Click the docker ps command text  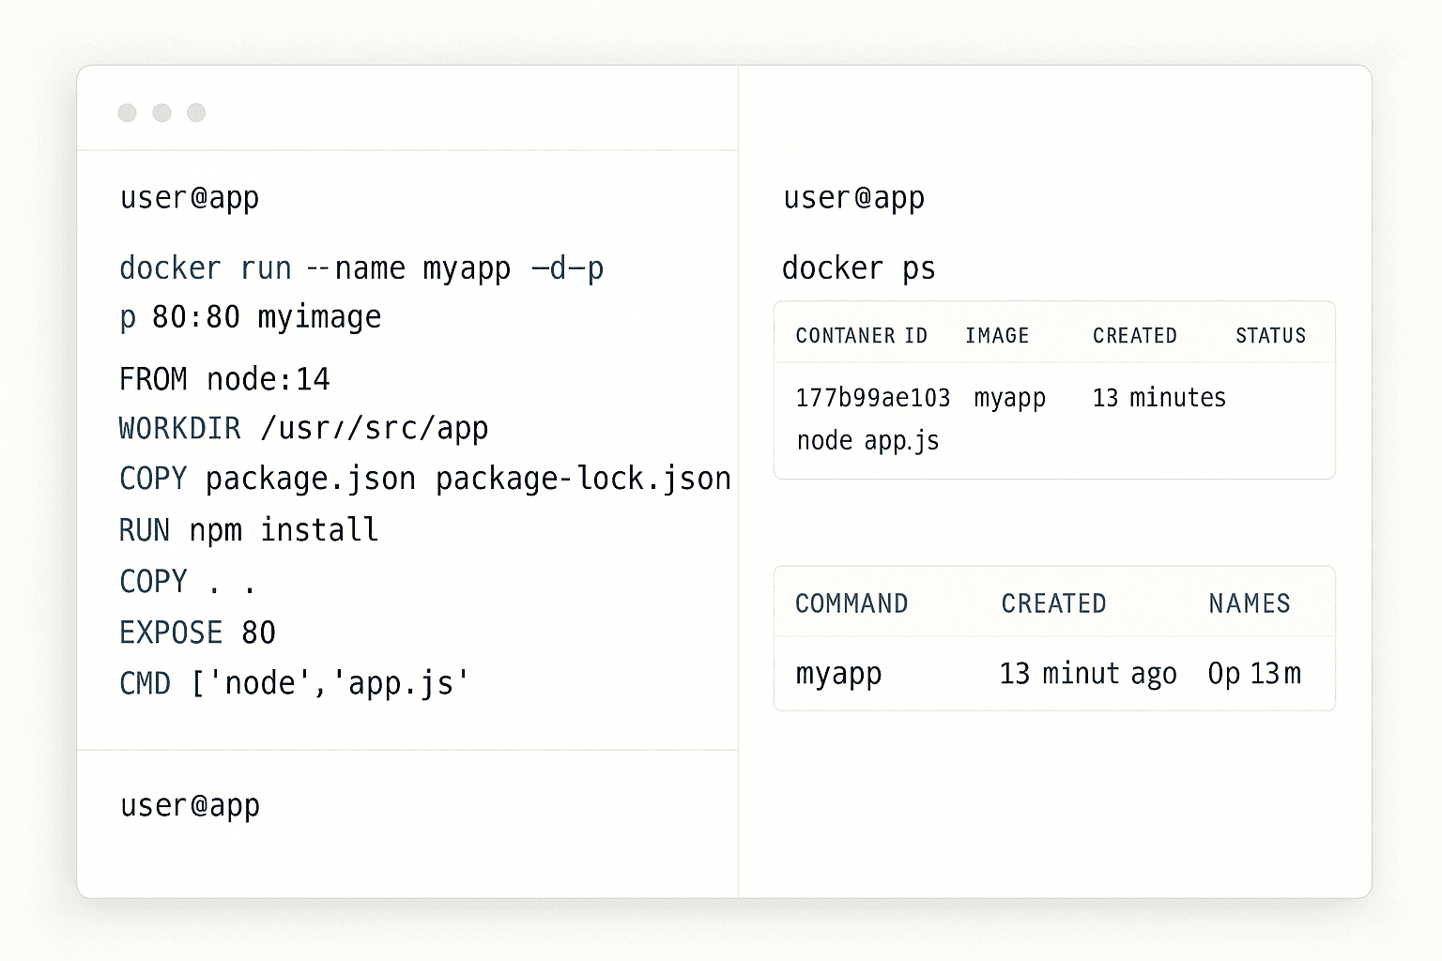click(x=857, y=268)
